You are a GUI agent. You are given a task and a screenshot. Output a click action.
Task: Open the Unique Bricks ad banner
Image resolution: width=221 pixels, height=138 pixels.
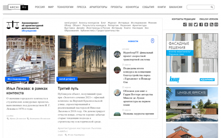point(192,104)
